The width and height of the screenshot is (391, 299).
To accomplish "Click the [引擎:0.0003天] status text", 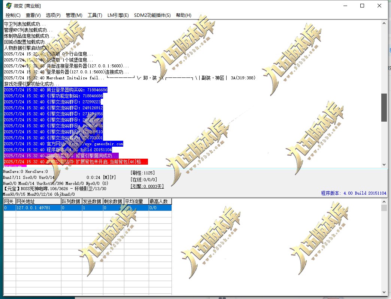I will coord(147,186).
